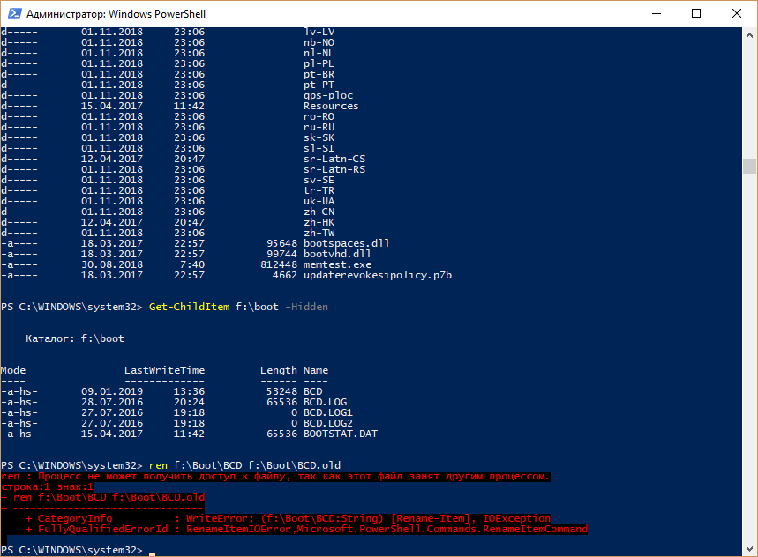Click the date 09.01.2019 in the BCD row

tap(112, 391)
